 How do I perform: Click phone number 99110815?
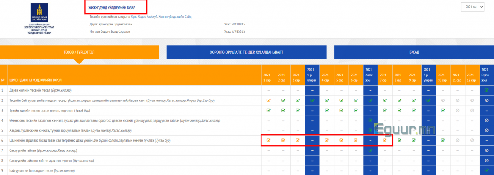pos(239,24)
